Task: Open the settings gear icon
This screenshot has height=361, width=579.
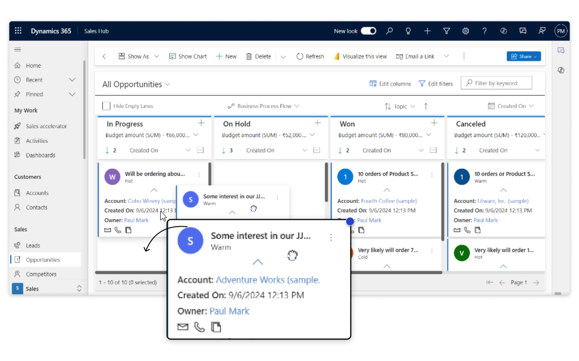Action: (x=466, y=31)
